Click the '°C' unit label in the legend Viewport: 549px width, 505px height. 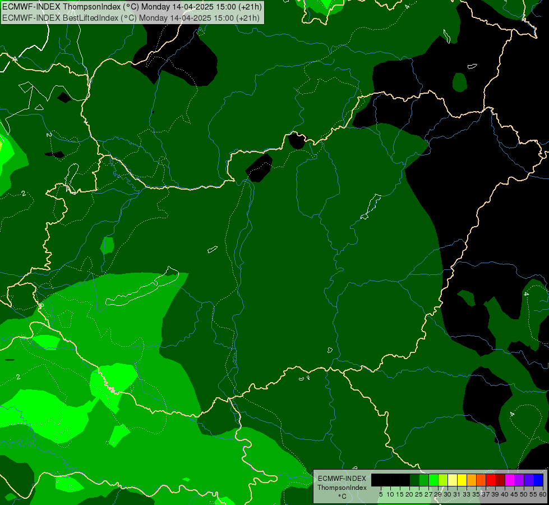click(343, 497)
